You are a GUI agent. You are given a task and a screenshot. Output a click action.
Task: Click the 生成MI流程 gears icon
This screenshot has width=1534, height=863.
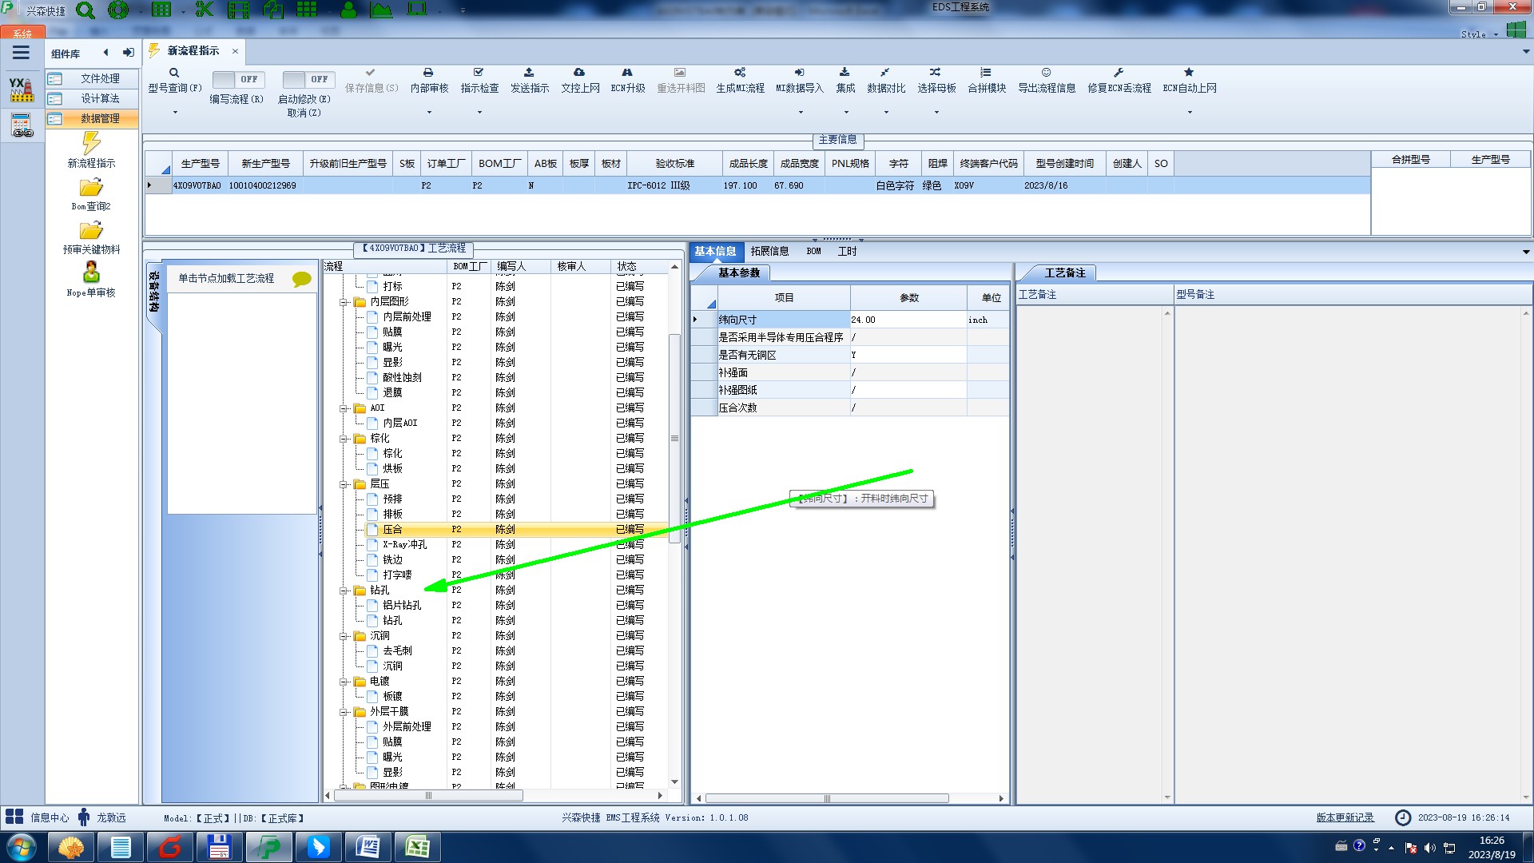click(x=740, y=73)
